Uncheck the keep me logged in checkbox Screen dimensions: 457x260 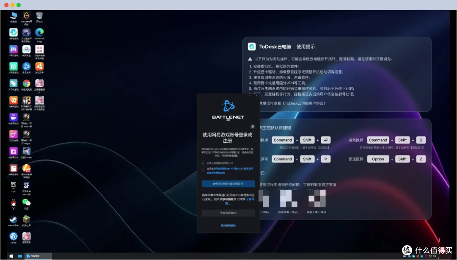[x=204, y=163]
